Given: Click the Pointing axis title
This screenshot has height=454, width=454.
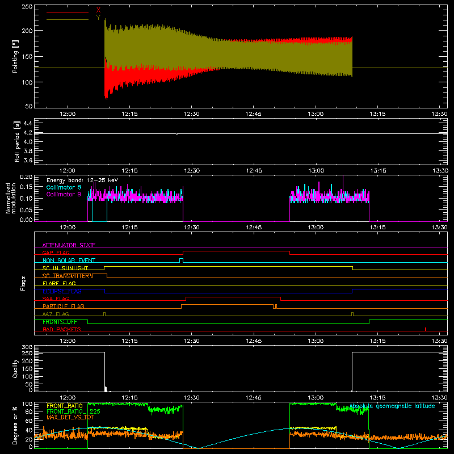Looking at the screenshot, I should [x=15, y=56].
